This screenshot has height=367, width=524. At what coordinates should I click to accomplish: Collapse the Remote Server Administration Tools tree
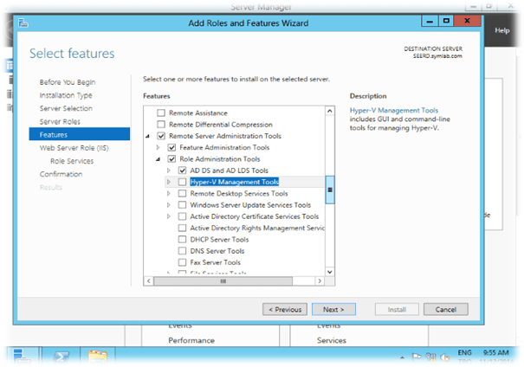147,137
